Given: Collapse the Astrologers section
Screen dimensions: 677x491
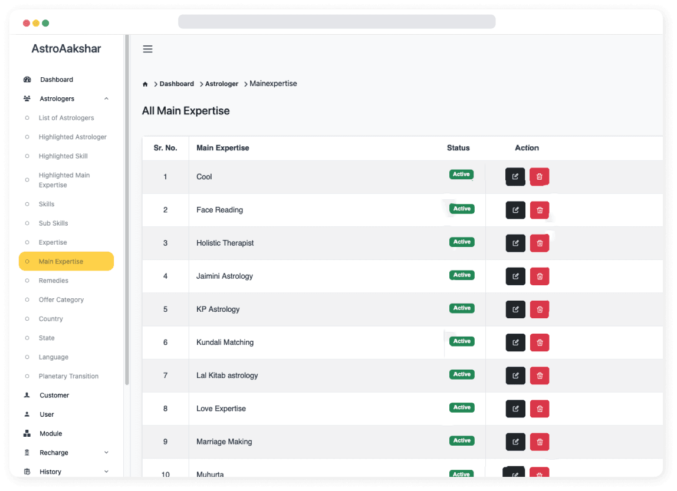Looking at the screenshot, I should coord(106,98).
